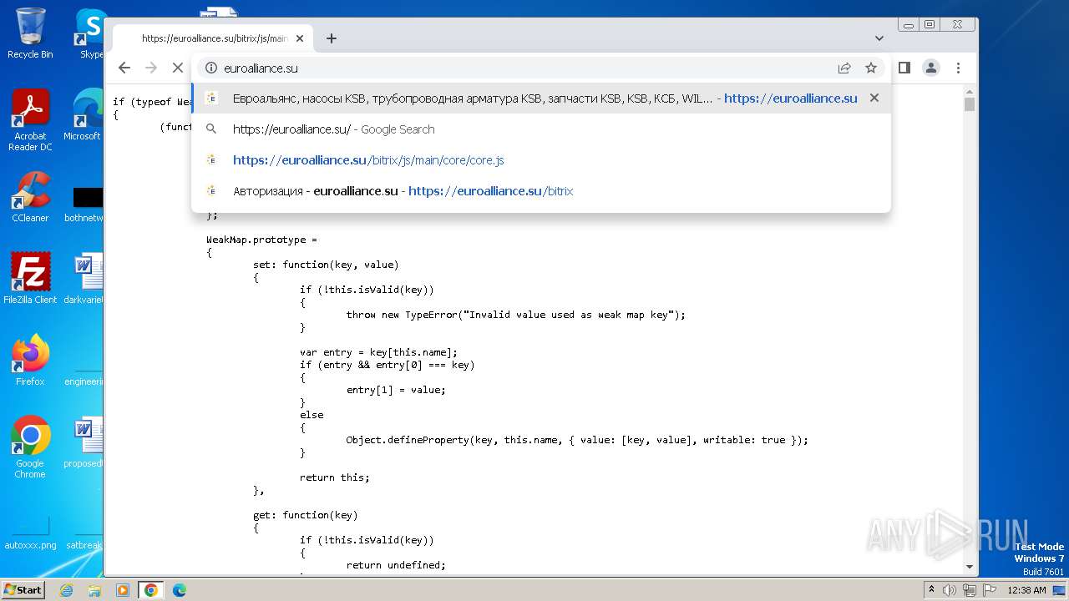Open Chrome three-dot menu

pyautogui.click(x=959, y=68)
